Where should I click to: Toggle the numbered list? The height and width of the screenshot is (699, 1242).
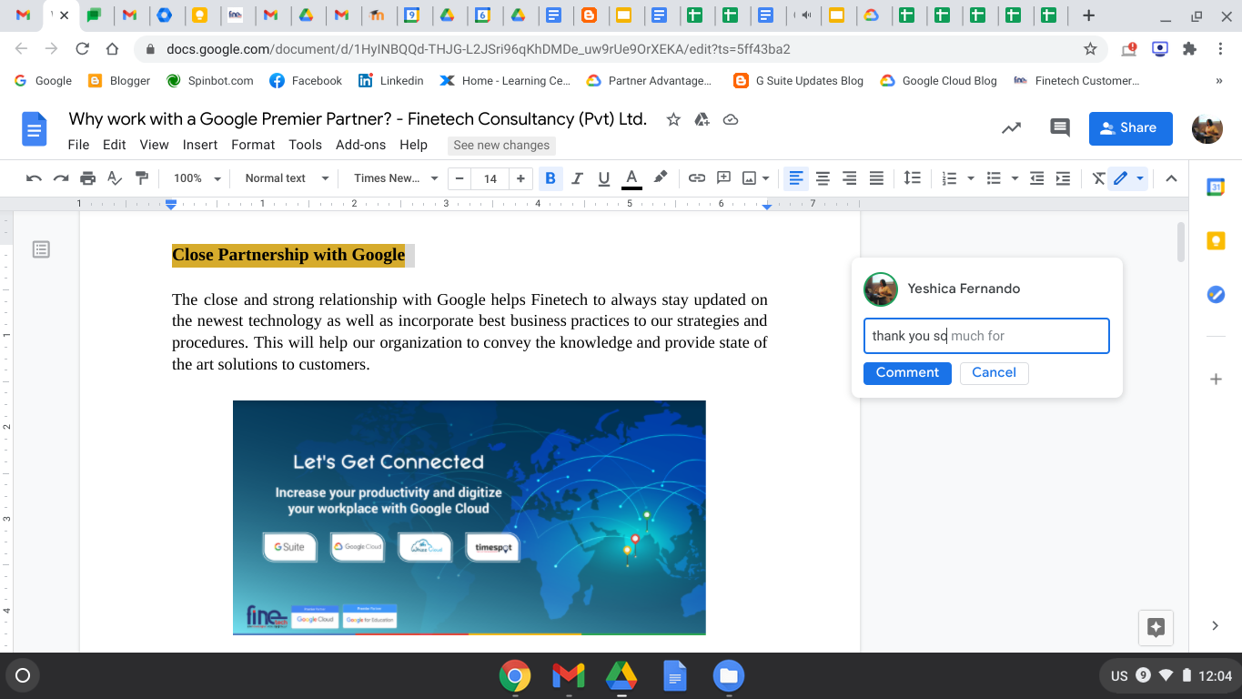[949, 178]
